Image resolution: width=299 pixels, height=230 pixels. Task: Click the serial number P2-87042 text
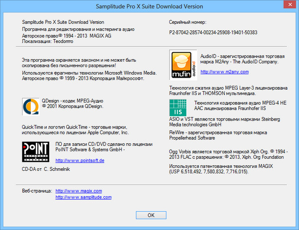(214, 32)
